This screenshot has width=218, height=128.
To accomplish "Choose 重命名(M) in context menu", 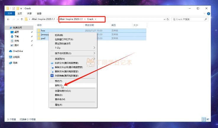I will tap(73, 99).
